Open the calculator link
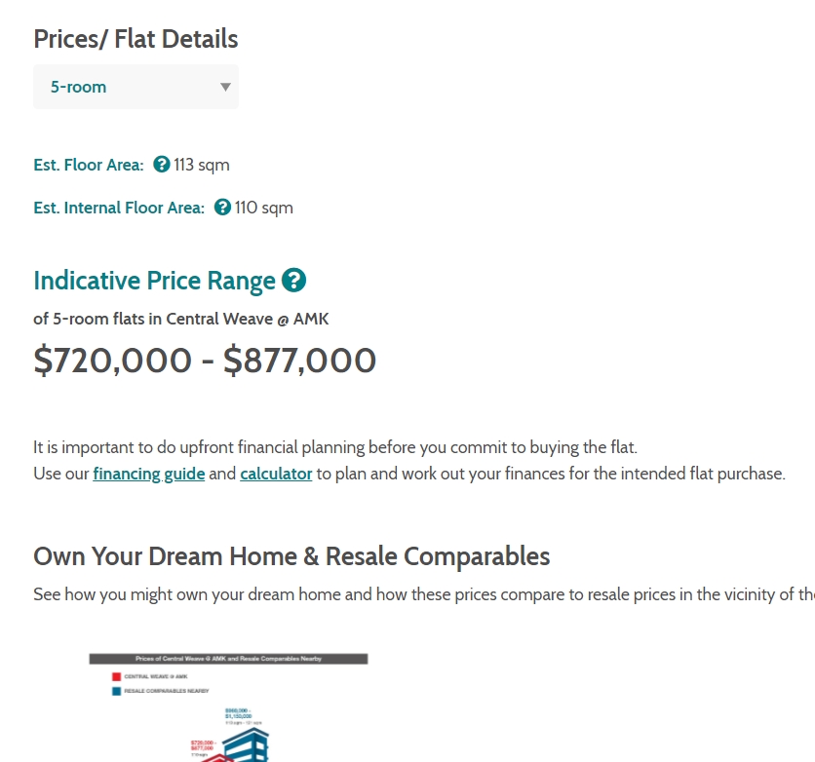Screen dimensions: 815x762 (x=276, y=474)
